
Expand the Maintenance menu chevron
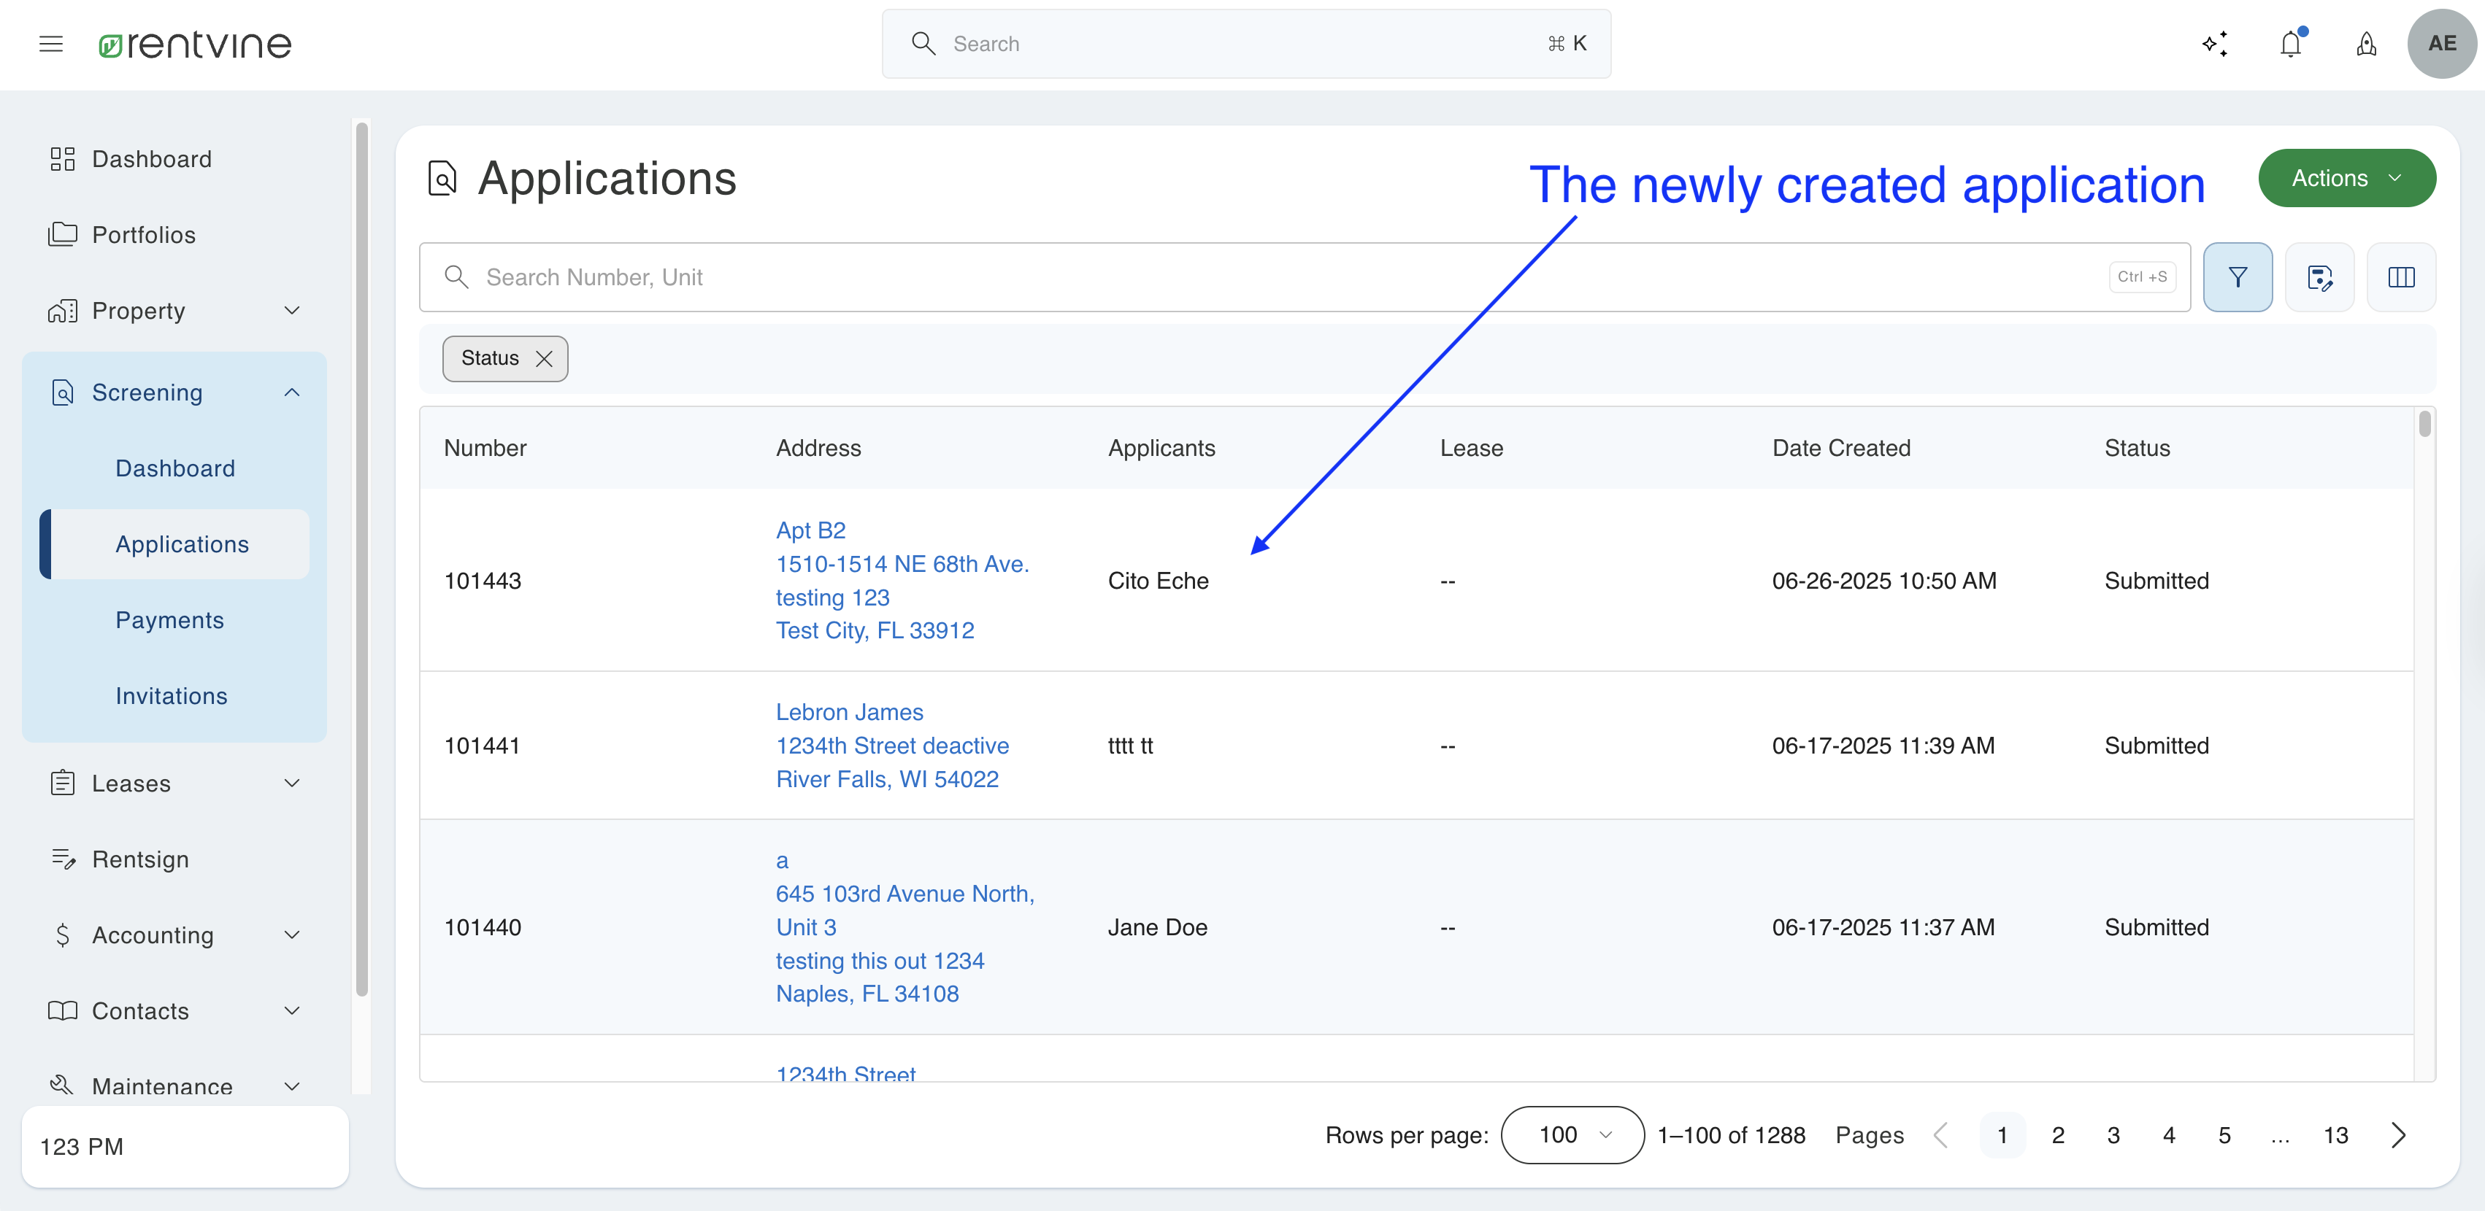pos(291,1086)
